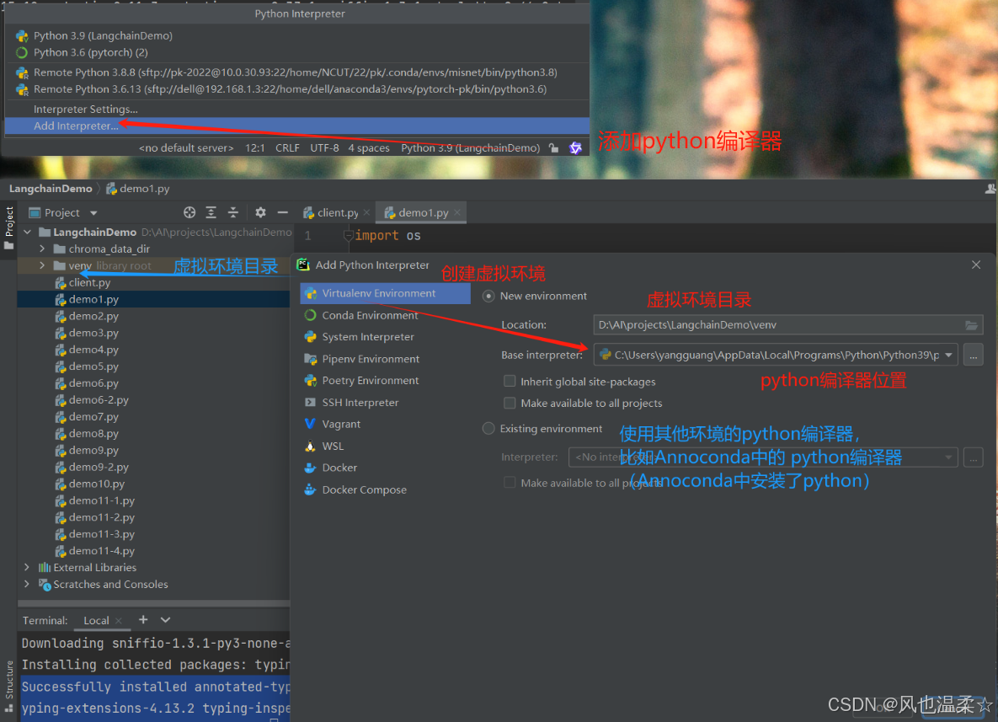Close the Add Python Interpreter dialog
The height and width of the screenshot is (722, 998).
click(976, 265)
